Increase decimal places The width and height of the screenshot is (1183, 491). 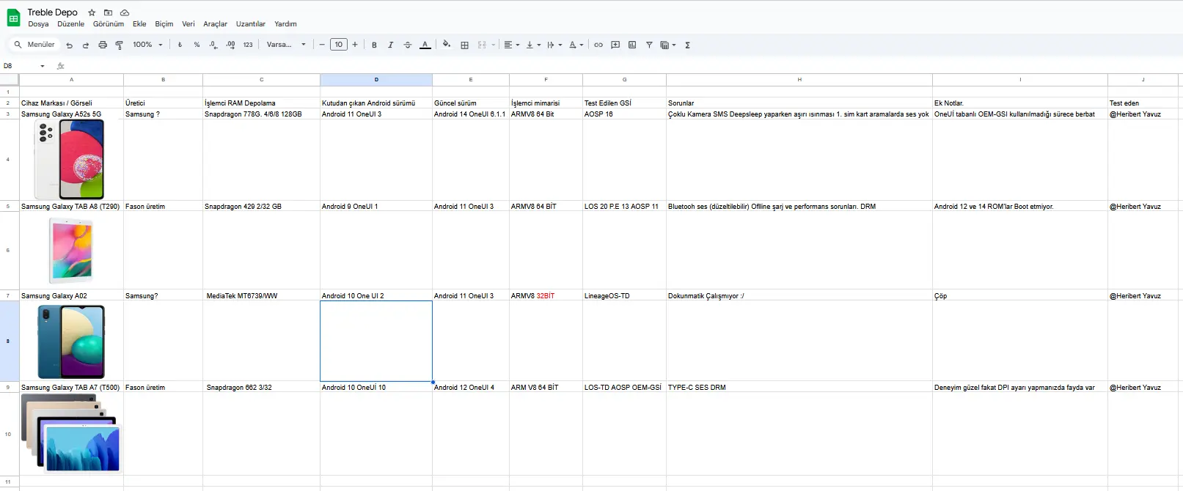tap(230, 45)
